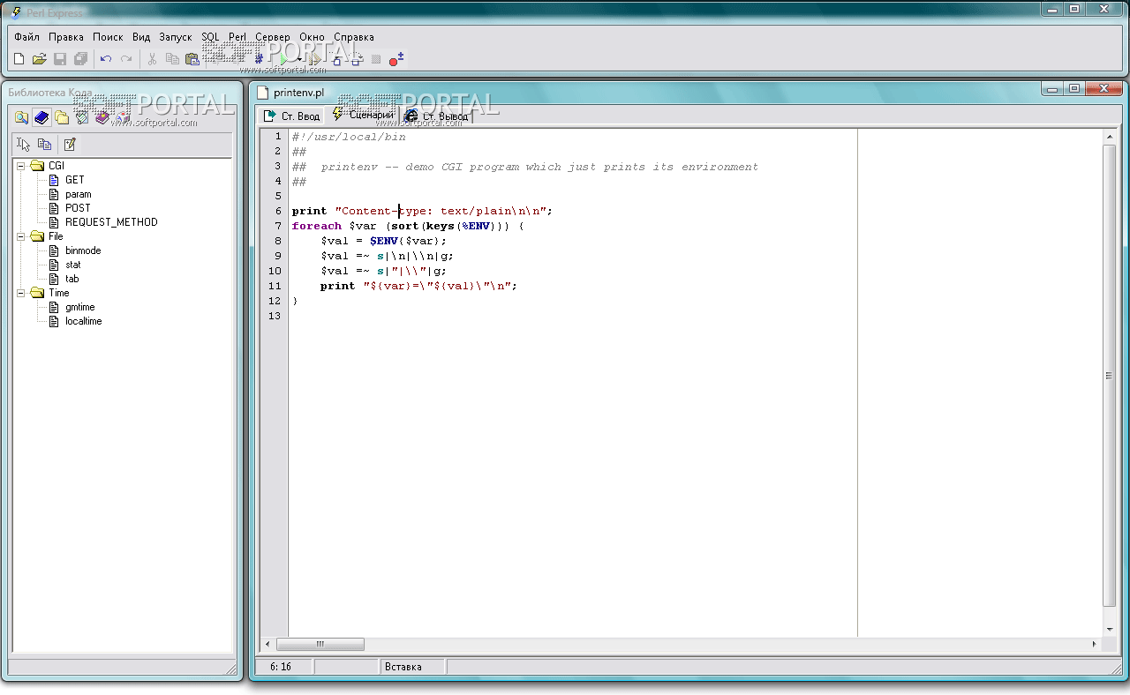
Task: Redo using the toolbar arrow icon
Action: 126,59
